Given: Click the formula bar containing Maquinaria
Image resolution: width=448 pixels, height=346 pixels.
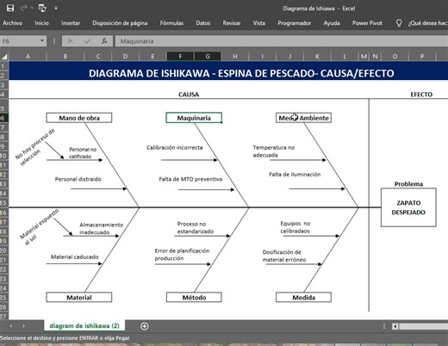Looking at the screenshot, I should (x=282, y=41).
